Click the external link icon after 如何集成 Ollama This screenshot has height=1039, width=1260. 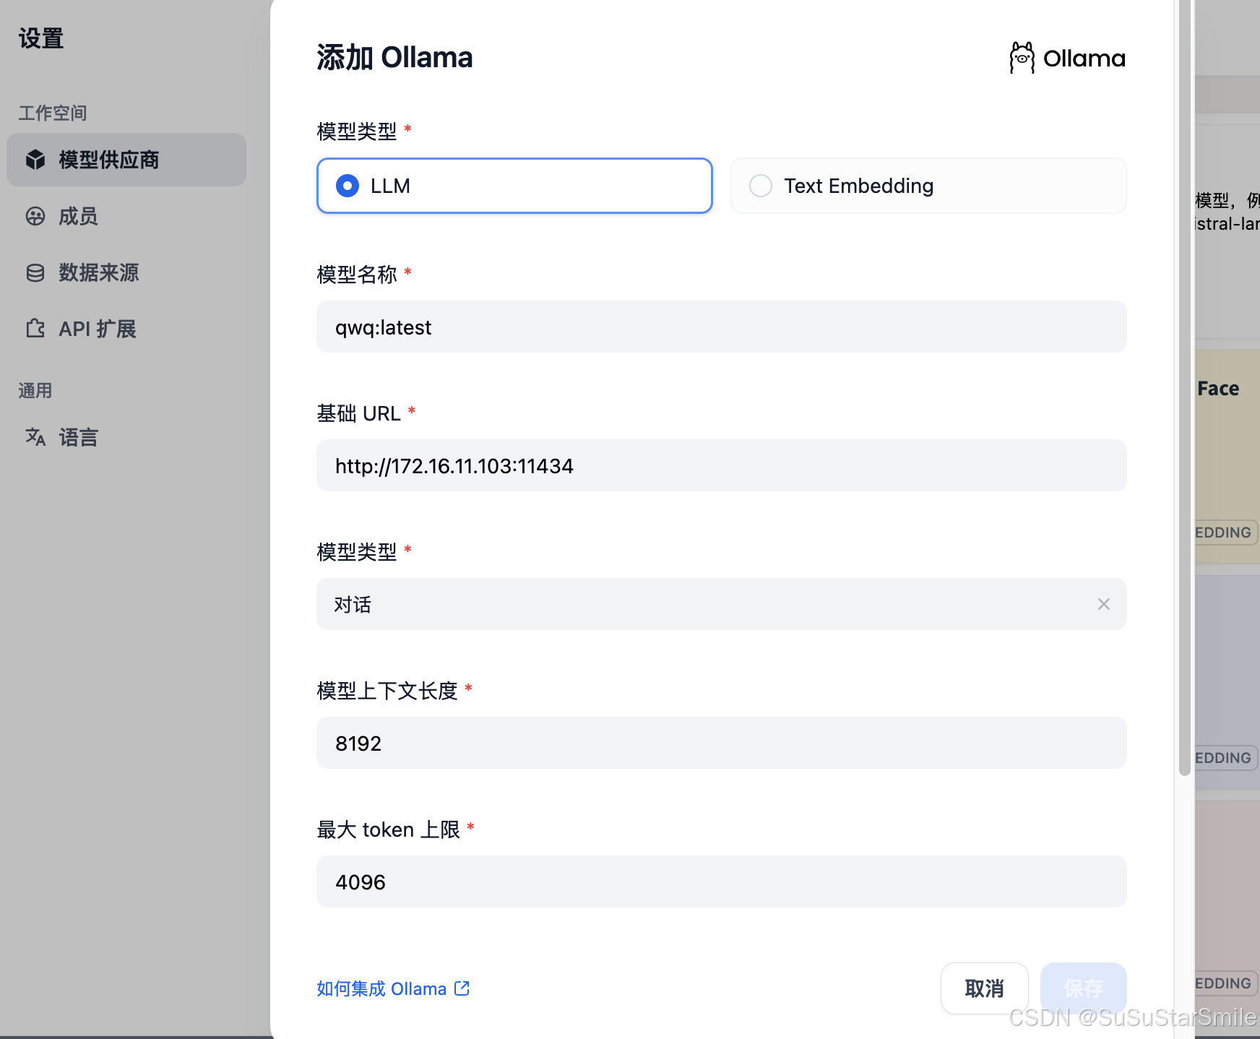[x=462, y=988]
